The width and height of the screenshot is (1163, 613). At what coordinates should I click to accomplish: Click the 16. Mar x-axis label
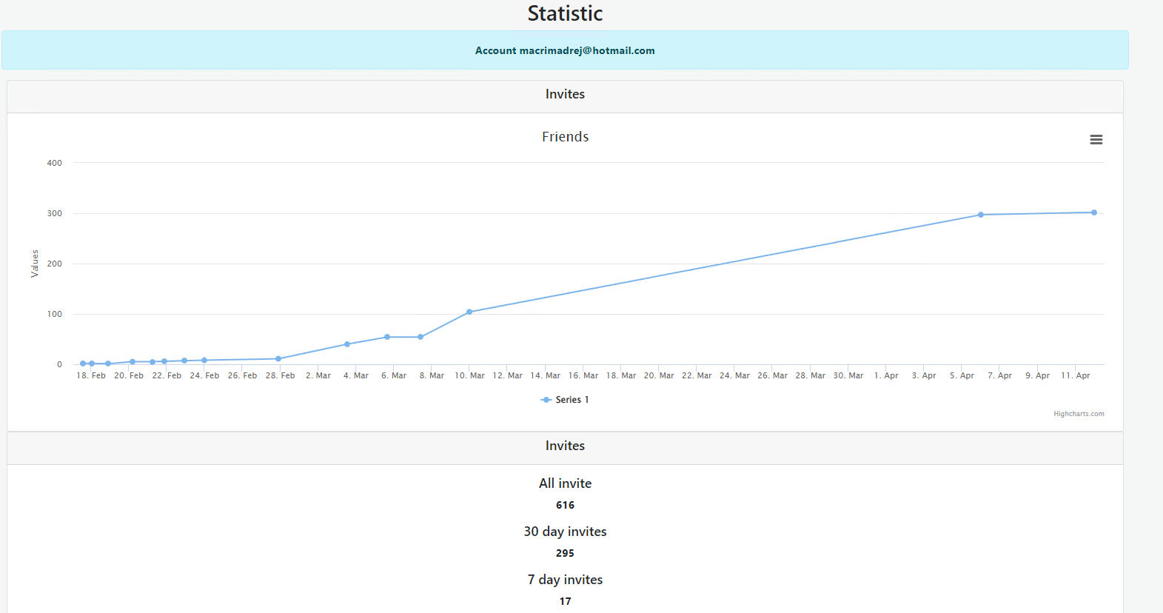[x=583, y=375]
